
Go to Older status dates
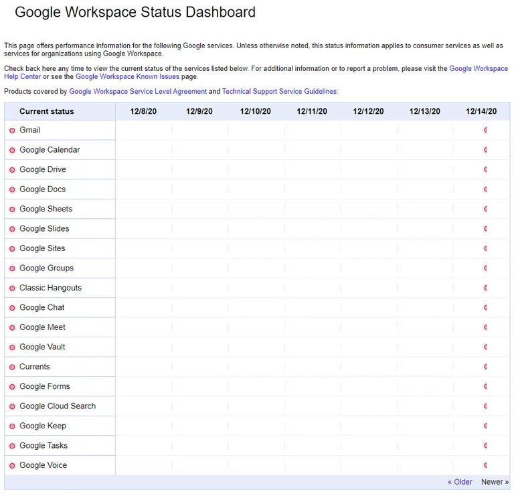pyautogui.click(x=460, y=482)
